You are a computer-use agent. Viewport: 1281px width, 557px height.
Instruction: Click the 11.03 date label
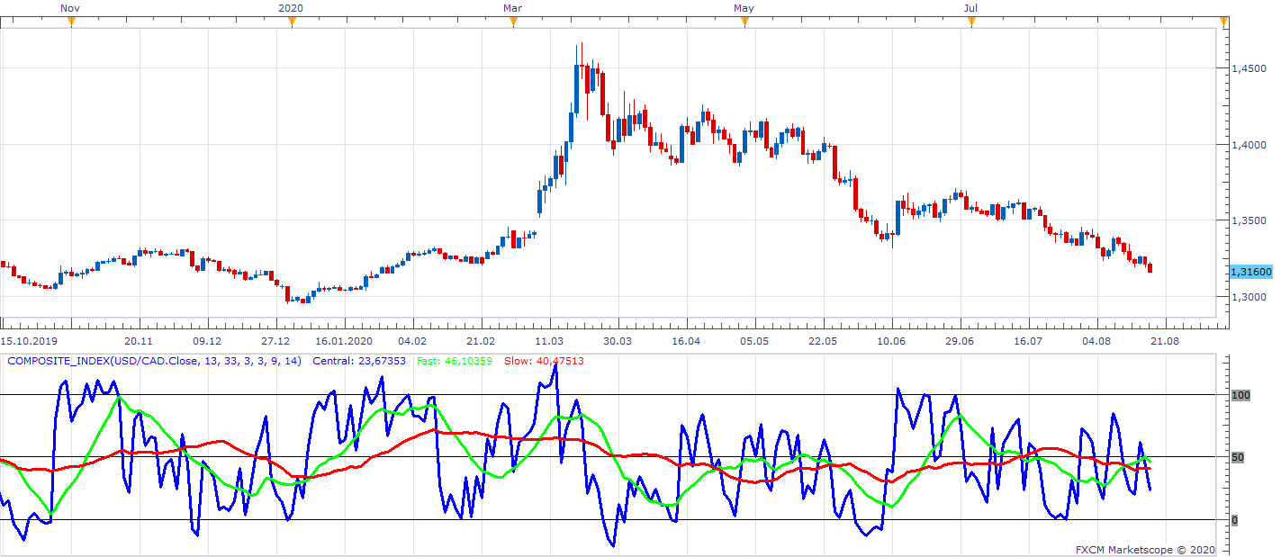549,342
